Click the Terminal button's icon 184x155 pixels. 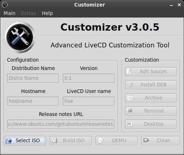pos(130,111)
